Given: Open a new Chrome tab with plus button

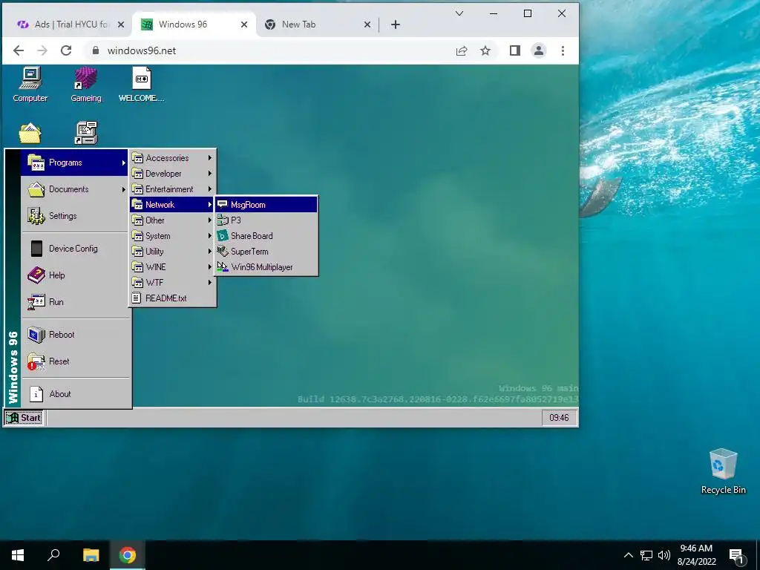Looking at the screenshot, I should point(396,24).
